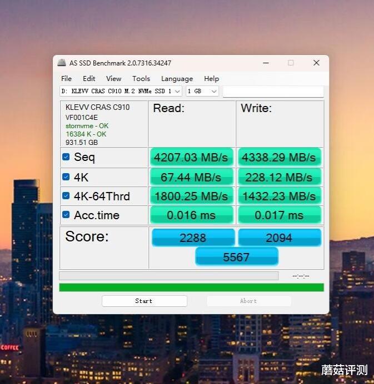
Task: Click the Seq read result 4207.03 MB/s
Action: click(x=191, y=157)
